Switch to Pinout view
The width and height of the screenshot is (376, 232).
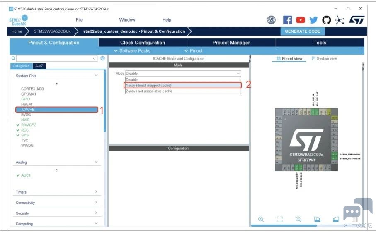coord(289,59)
